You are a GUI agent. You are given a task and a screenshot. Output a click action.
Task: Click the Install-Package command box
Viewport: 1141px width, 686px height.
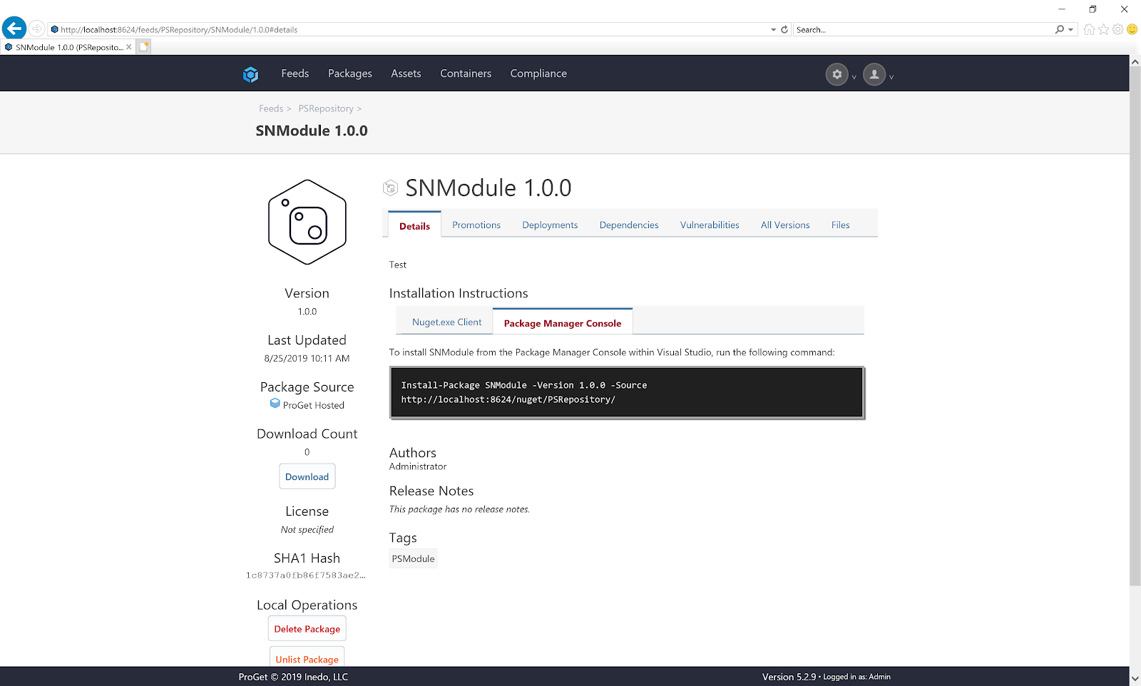pyautogui.click(x=627, y=392)
